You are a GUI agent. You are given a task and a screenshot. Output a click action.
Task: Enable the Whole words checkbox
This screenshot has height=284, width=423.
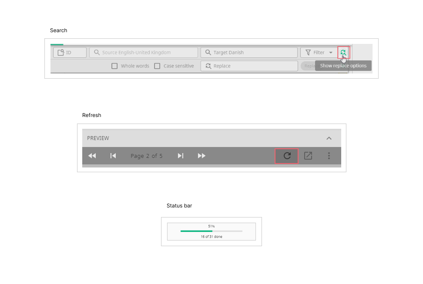(114, 66)
